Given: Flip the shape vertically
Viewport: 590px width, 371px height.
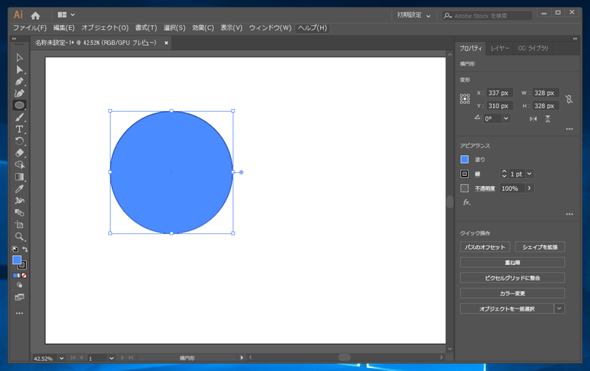Looking at the screenshot, I should click(x=548, y=119).
